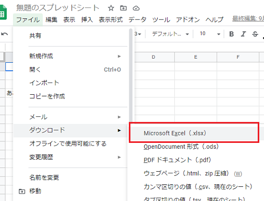
Task: Open Google Sheets home icon
Action: click(3, 13)
